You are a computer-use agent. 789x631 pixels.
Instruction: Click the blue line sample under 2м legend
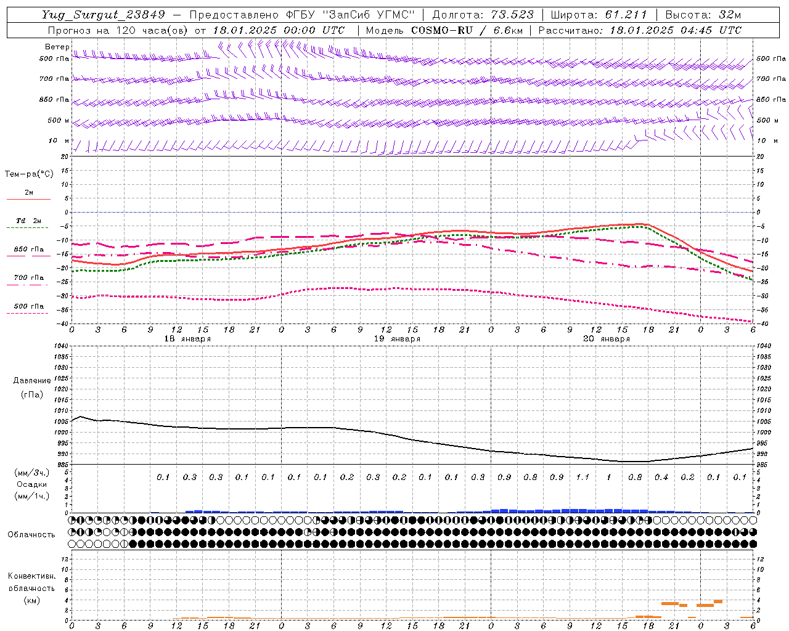[x=28, y=199]
